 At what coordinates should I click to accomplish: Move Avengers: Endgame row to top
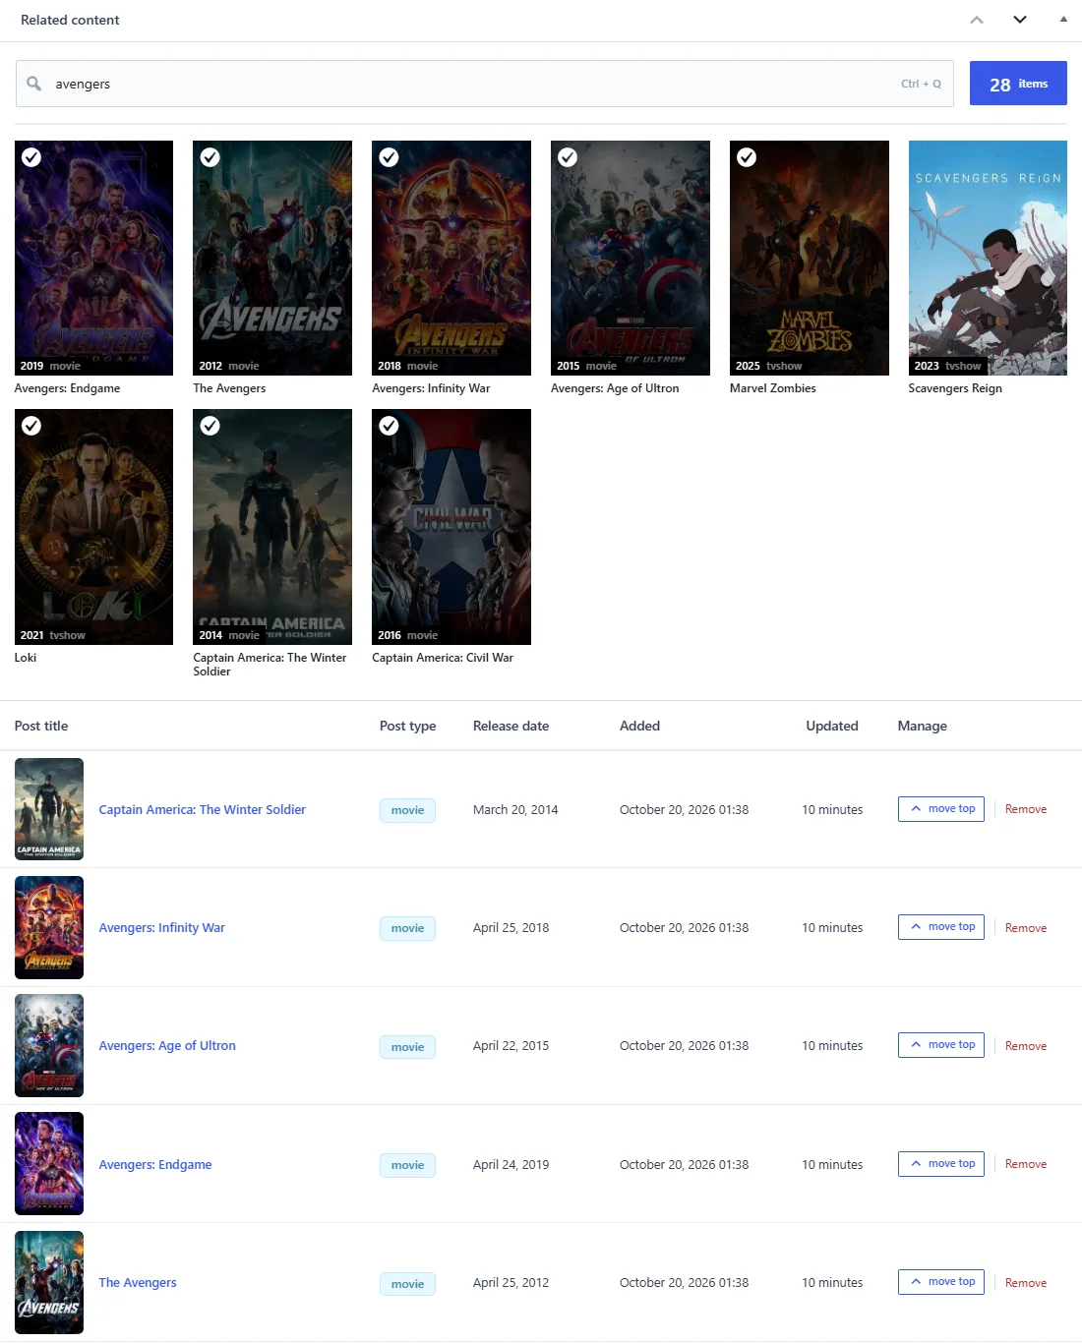point(940,1164)
